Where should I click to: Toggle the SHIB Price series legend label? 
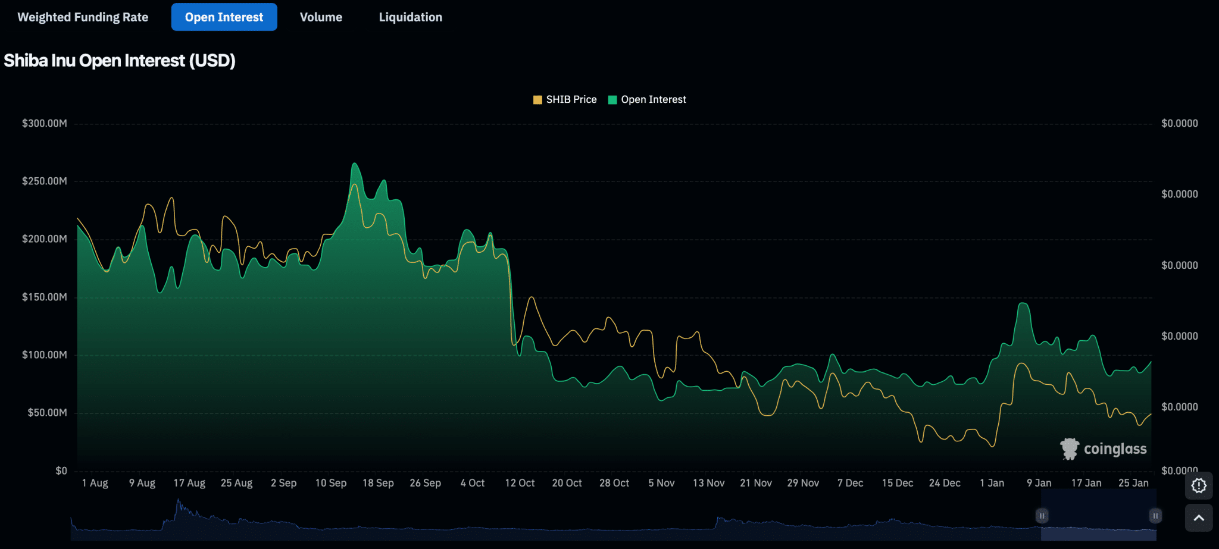571,100
